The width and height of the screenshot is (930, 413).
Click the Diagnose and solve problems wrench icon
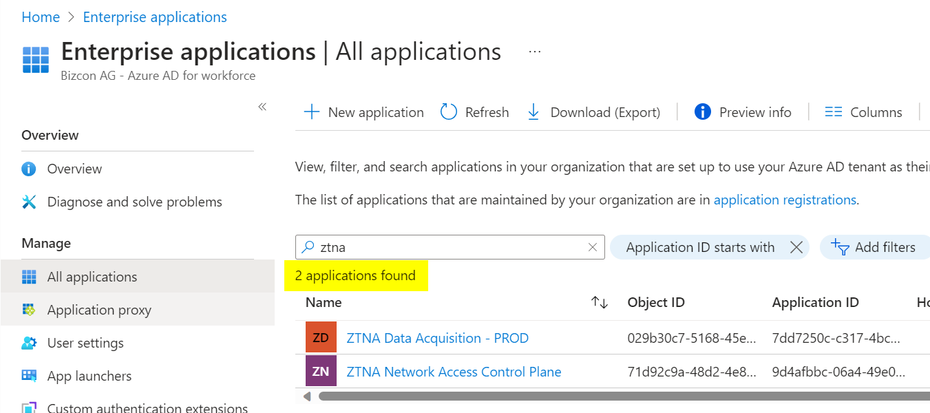tap(29, 201)
